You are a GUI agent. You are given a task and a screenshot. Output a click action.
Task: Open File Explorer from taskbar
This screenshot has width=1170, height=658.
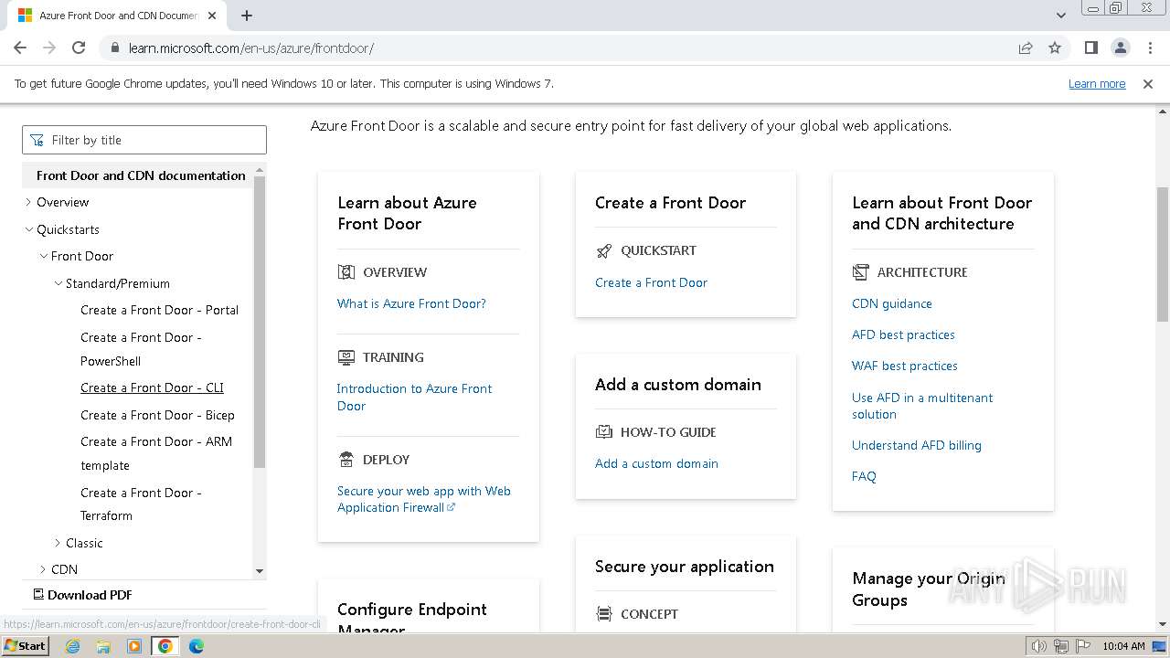[x=103, y=646]
